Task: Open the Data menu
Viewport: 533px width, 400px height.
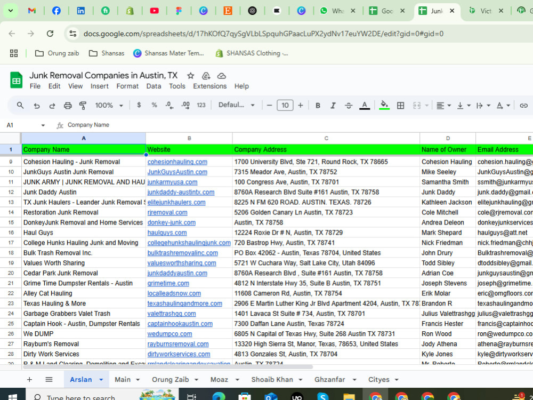Action: pyautogui.click(x=154, y=86)
